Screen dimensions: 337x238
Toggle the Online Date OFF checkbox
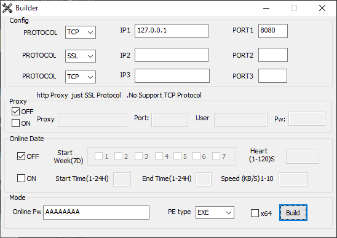coord(21,156)
